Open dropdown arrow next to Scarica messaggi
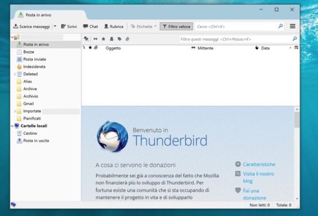Viewport: 318px width, 216px height. click(55, 26)
